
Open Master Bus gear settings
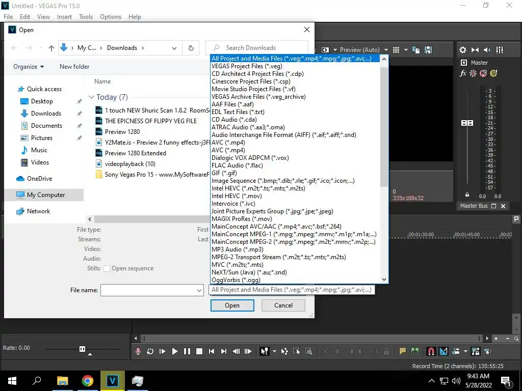(463, 50)
